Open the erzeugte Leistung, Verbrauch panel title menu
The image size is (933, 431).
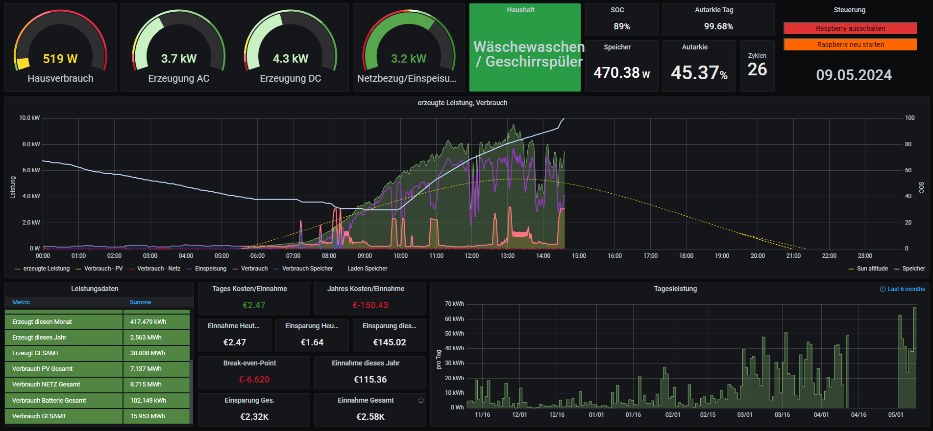(x=462, y=103)
